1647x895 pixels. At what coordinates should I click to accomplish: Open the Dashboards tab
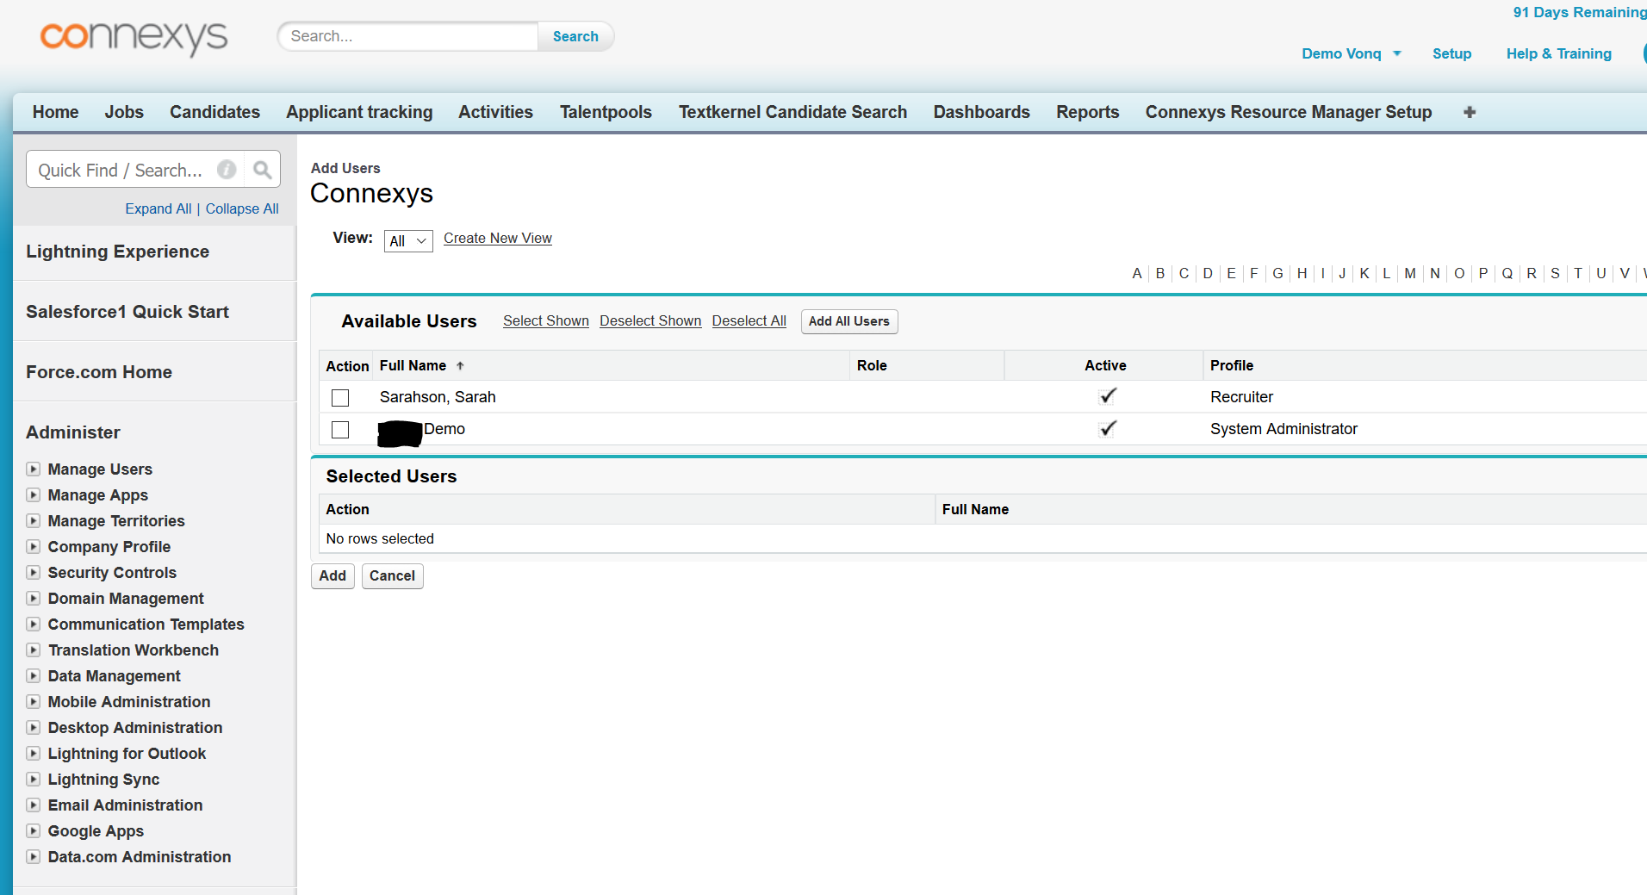point(981,112)
